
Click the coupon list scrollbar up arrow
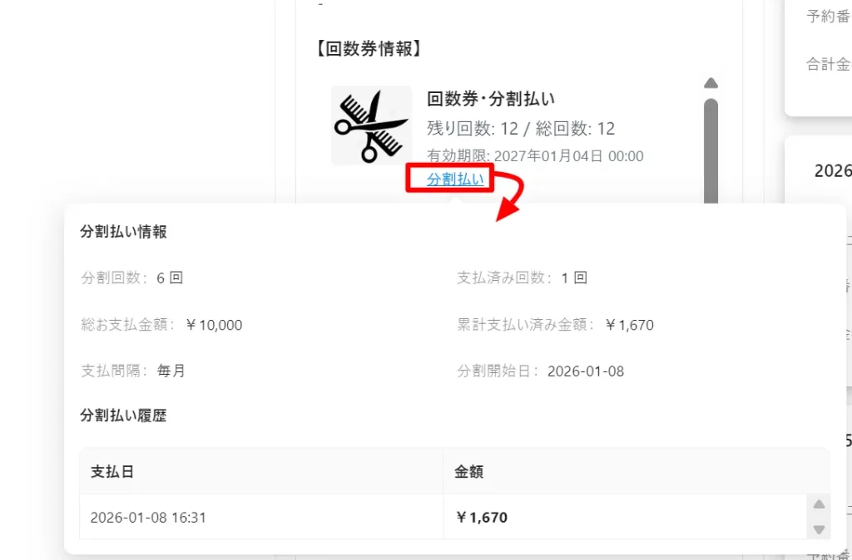click(x=711, y=83)
